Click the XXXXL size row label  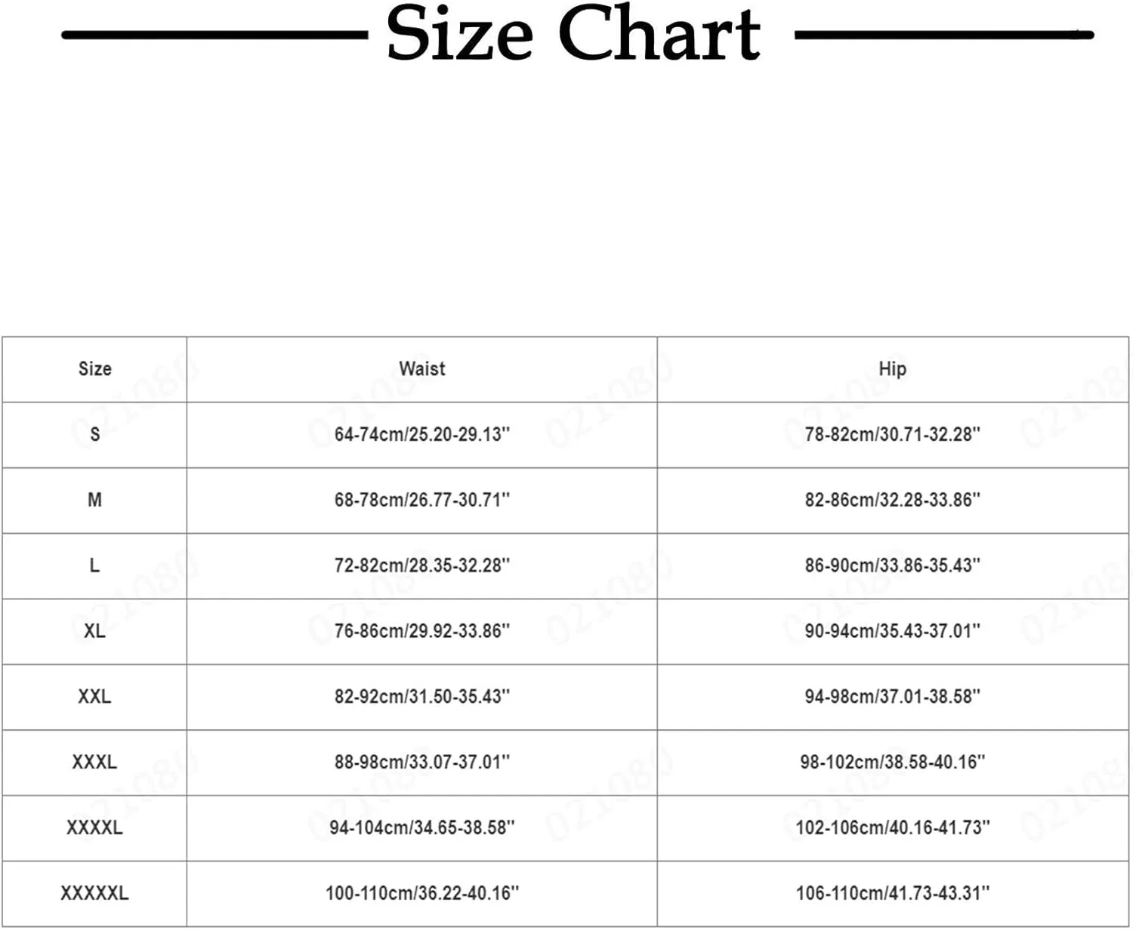coord(94,827)
